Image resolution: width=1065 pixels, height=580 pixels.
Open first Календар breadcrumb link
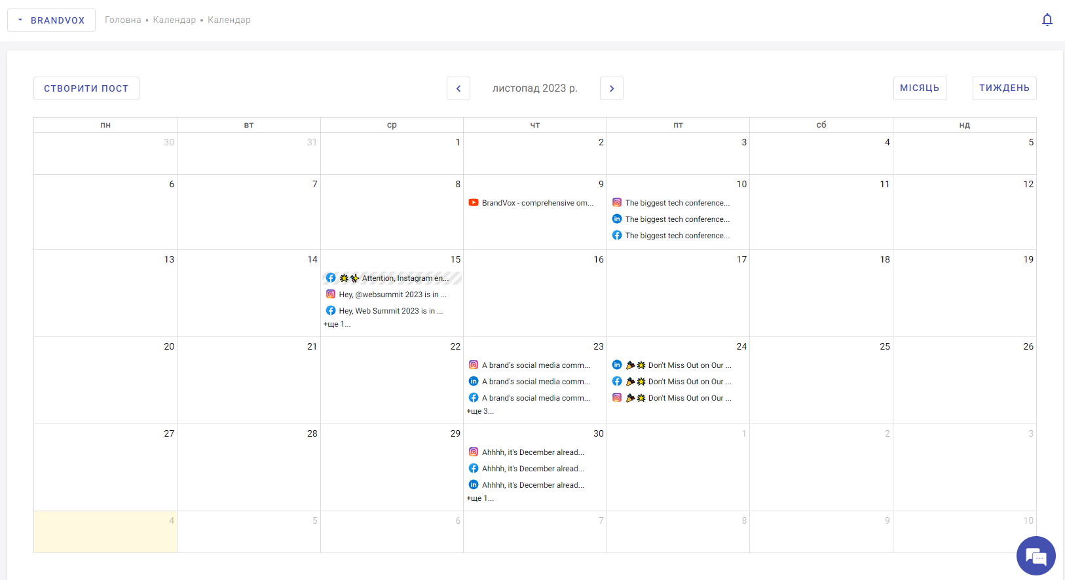coord(174,20)
